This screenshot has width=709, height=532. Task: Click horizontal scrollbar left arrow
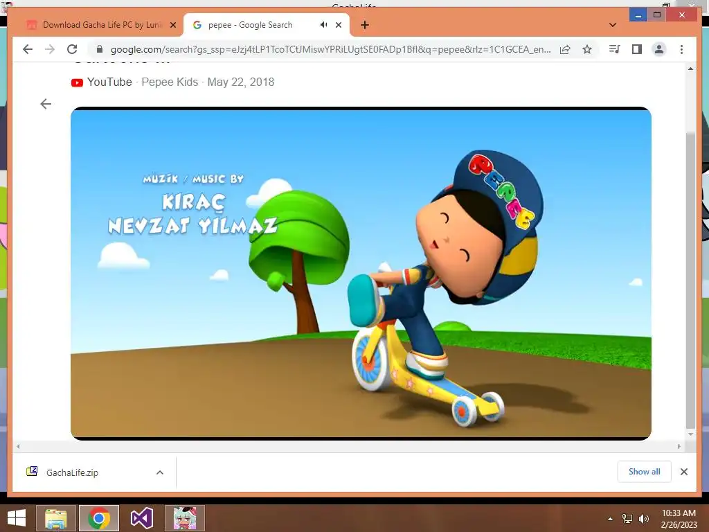pyautogui.click(x=18, y=447)
